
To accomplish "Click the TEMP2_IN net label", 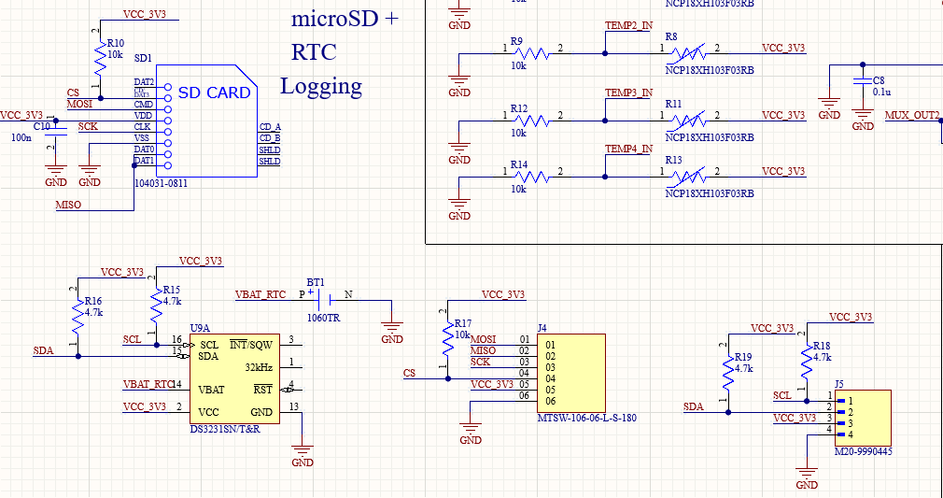I will click(628, 25).
